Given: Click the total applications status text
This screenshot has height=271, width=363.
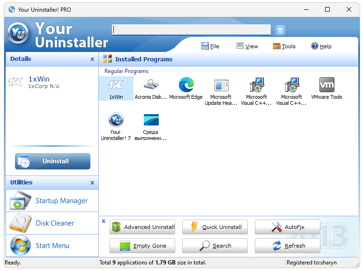Looking at the screenshot, I should point(153,263).
